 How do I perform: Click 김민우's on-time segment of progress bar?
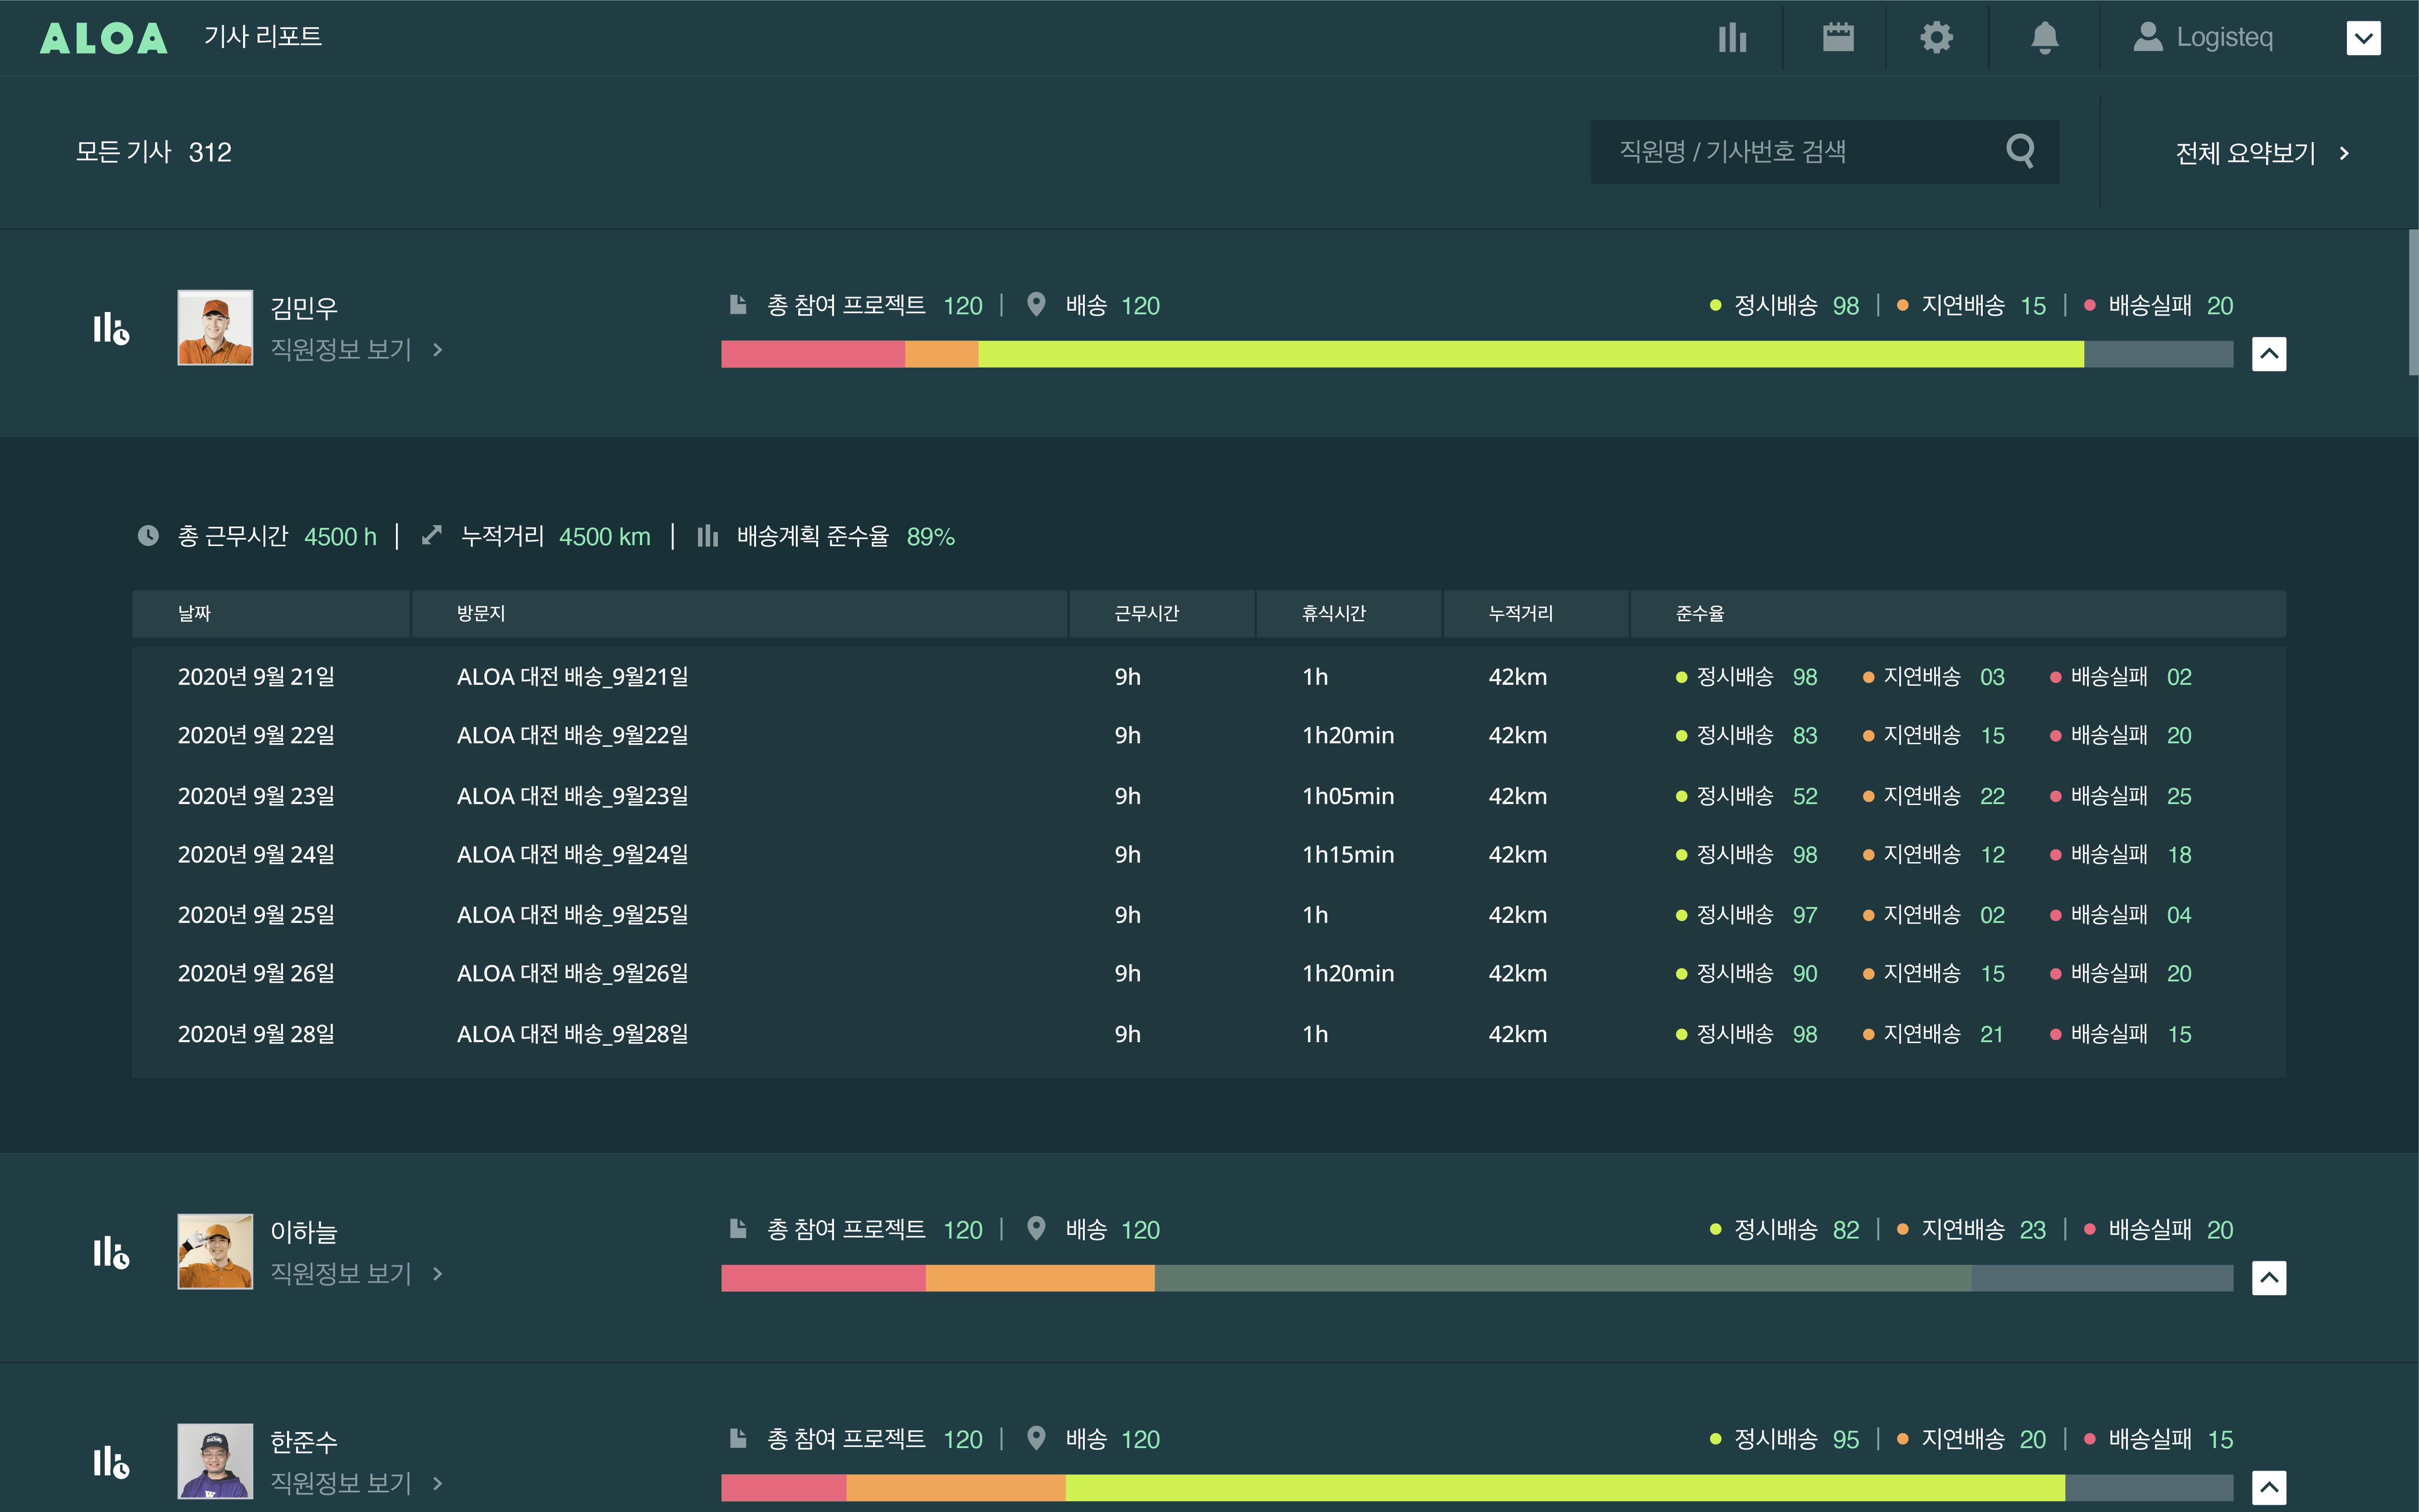[1530, 354]
